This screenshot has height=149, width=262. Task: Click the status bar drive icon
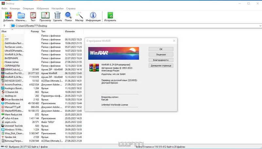(x=2, y=147)
